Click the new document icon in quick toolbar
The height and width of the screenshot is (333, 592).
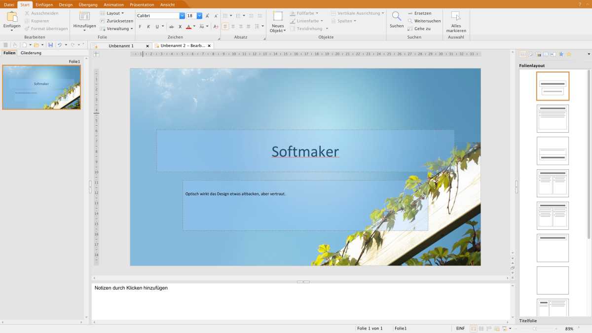(24, 45)
